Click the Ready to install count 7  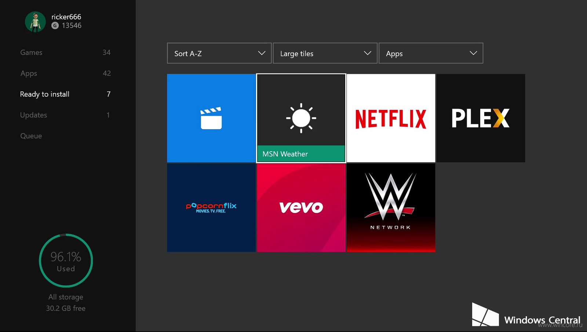[x=109, y=94]
